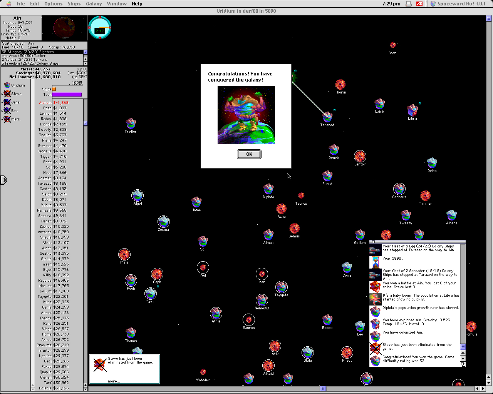Open the Apple menu
Viewport: 493px width, 394px height.
tap(8, 3)
